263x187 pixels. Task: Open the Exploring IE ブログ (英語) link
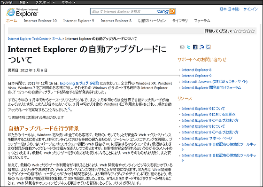(79, 83)
